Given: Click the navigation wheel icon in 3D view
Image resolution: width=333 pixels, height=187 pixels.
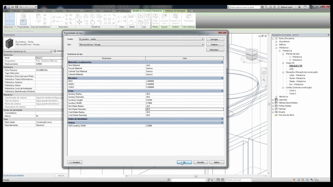Looking at the screenshot, I should tap(264, 73).
